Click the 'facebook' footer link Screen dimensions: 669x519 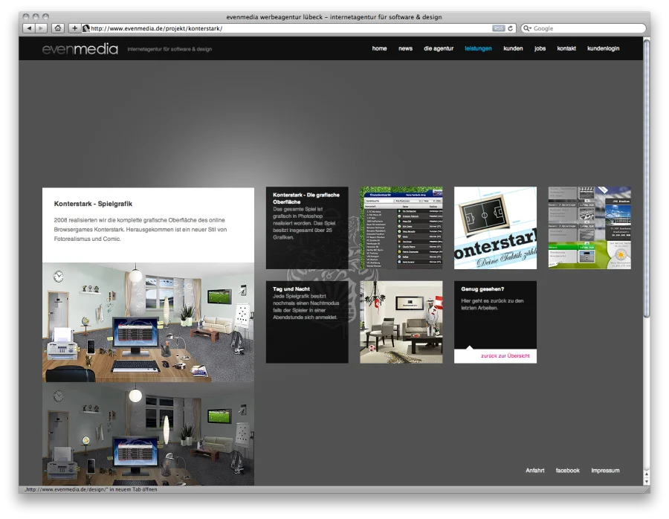pyautogui.click(x=567, y=471)
